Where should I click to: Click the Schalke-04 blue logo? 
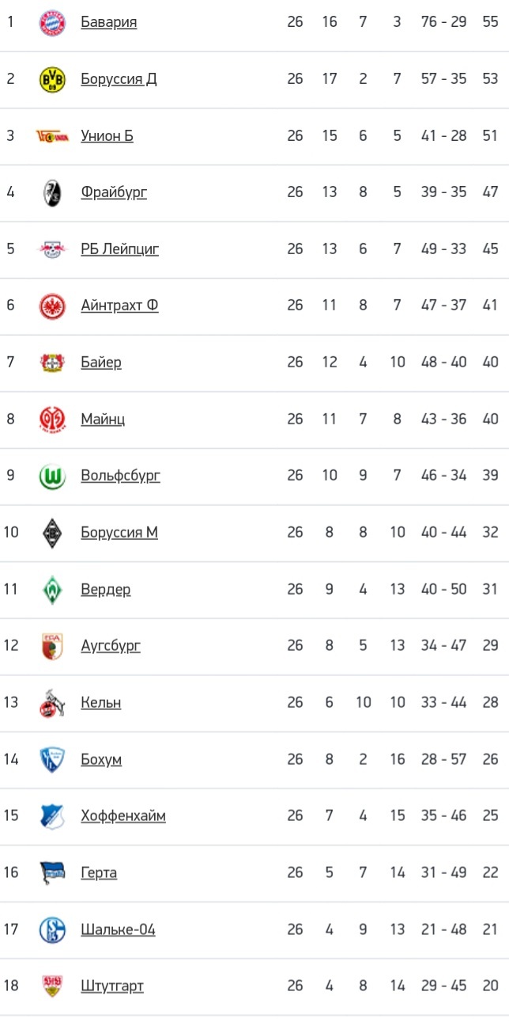pyautogui.click(x=53, y=929)
